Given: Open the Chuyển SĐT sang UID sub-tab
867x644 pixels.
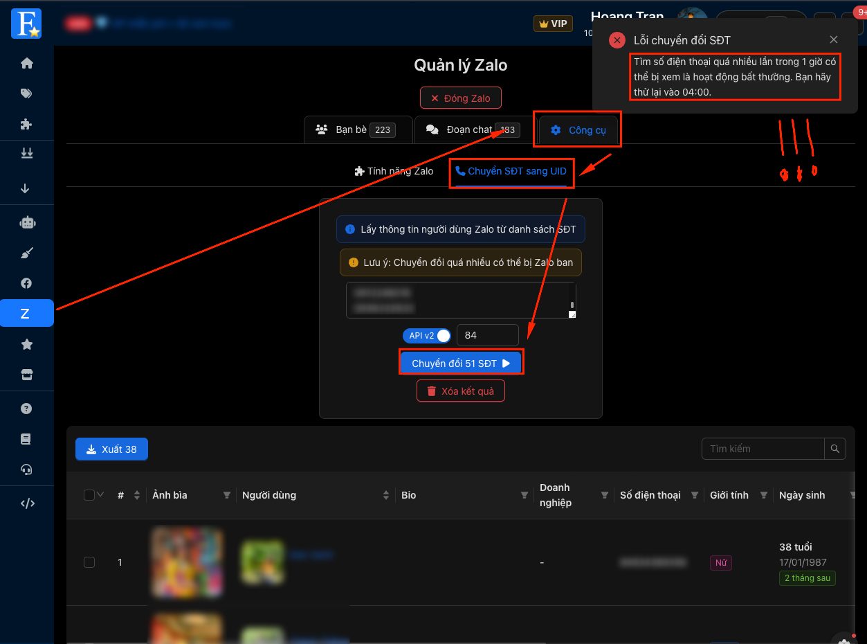Looking at the screenshot, I should coord(511,171).
